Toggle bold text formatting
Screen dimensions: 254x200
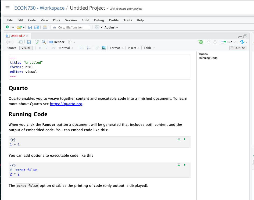pos(40,48)
